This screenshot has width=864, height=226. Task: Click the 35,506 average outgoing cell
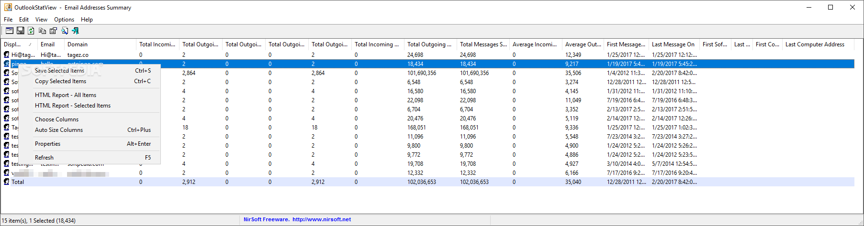coord(573,73)
